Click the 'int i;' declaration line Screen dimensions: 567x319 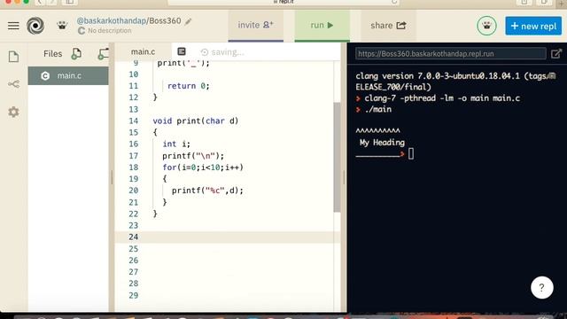176,144
